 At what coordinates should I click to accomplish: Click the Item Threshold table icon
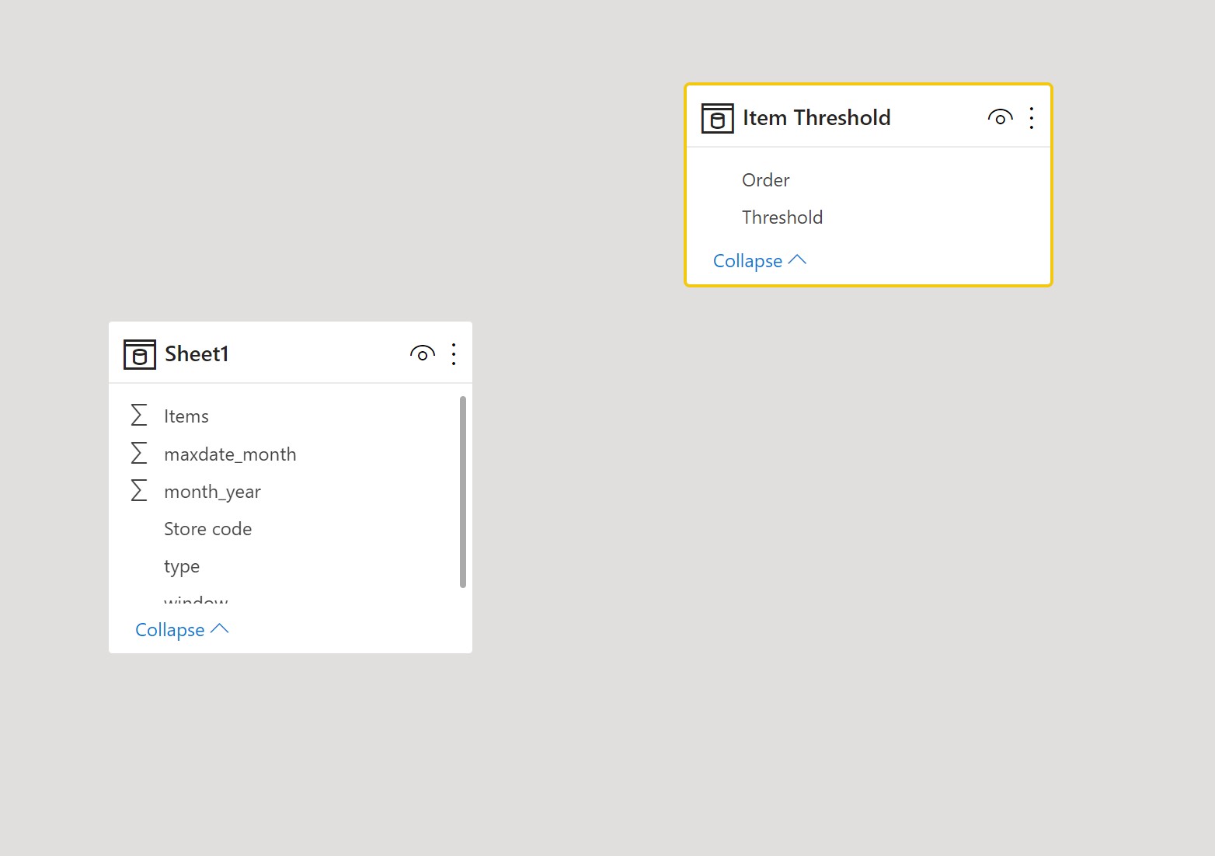(717, 118)
